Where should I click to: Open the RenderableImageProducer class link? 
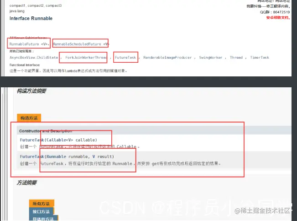pos(167,57)
